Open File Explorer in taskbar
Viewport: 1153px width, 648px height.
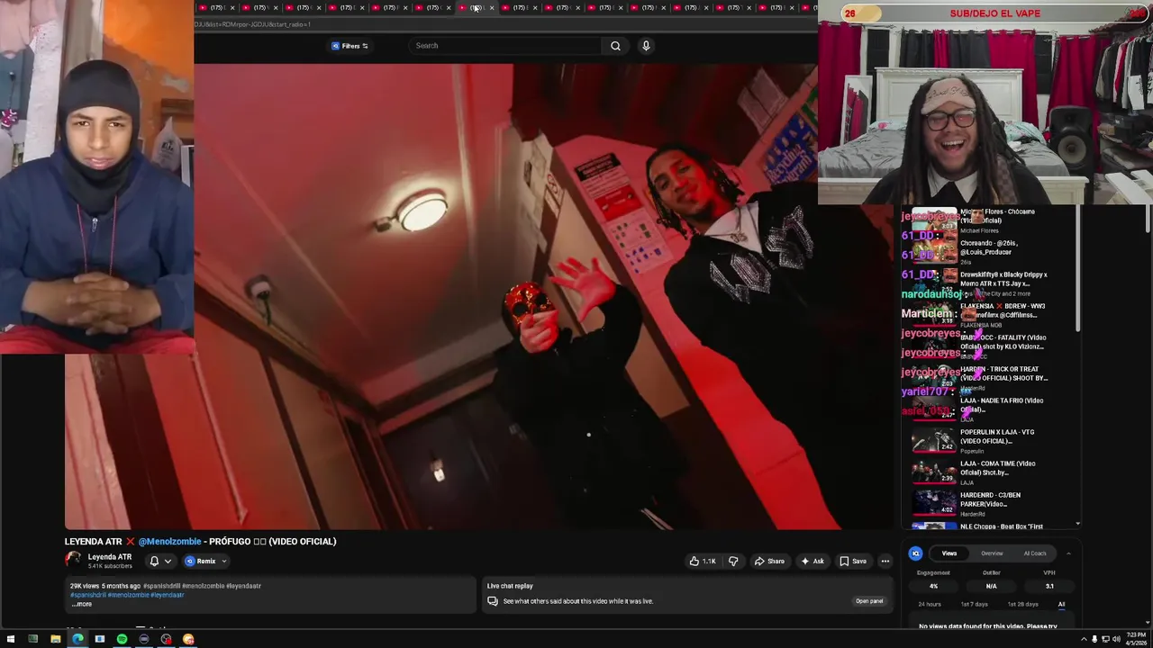click(55, 639)
